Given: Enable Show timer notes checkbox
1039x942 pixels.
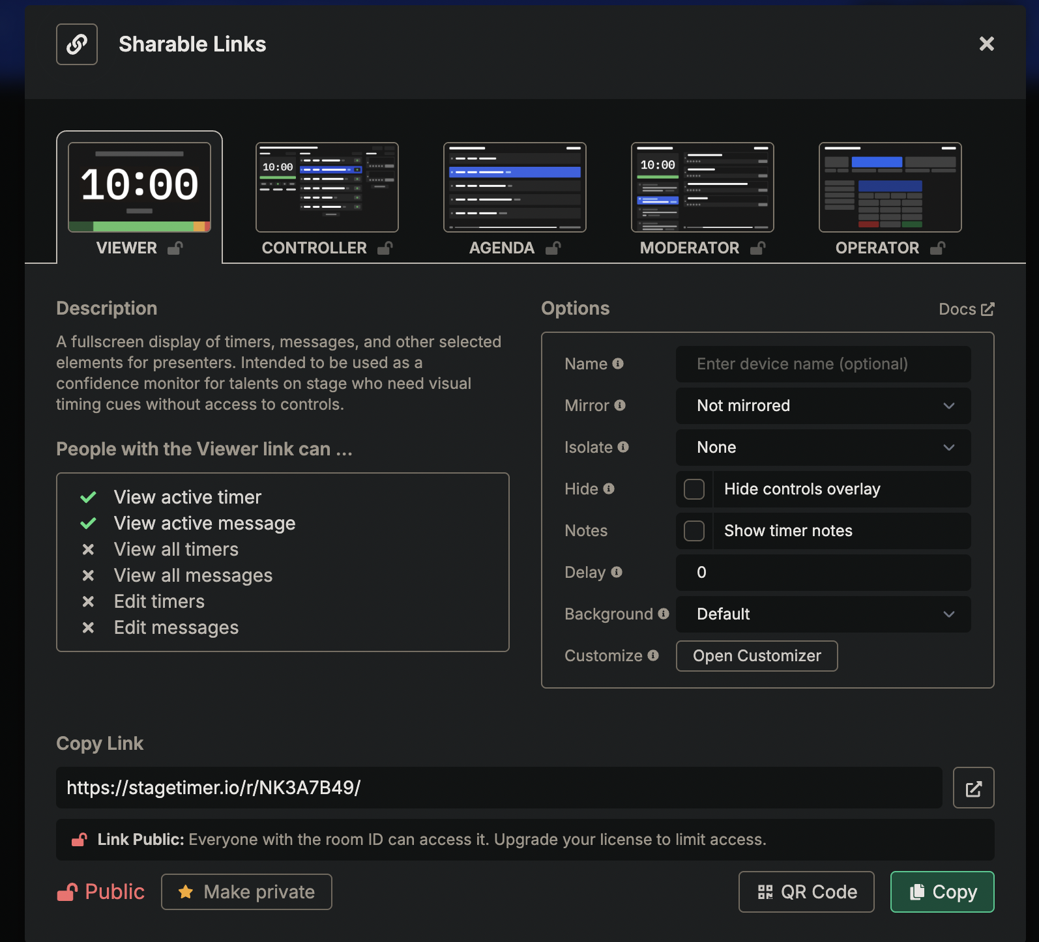Looking at the screenshot, I should (694, 531).
